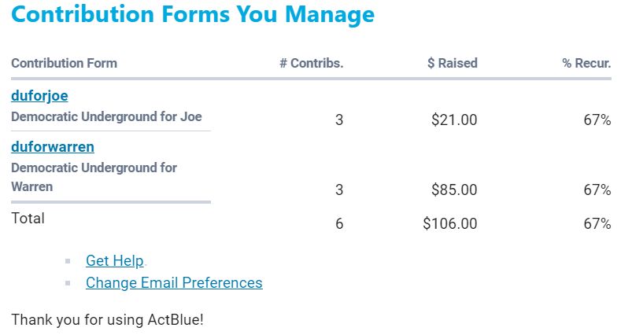Click the bullet beside Change Email Preferences
The height and width of the screenshot is (335, 621).
click(68, 282)
